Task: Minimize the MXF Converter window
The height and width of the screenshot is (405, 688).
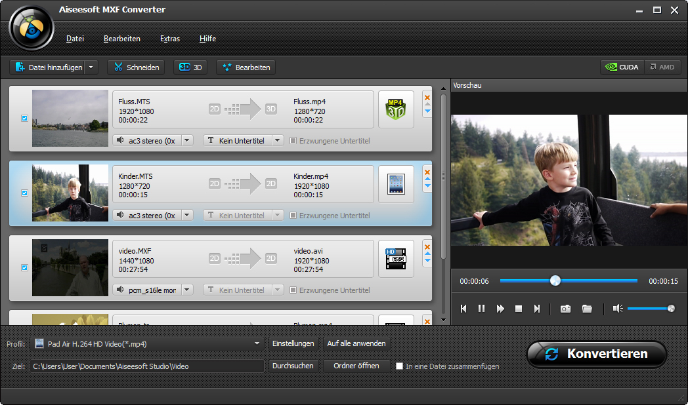Action: pyautogui.click(x=639, y=10)
